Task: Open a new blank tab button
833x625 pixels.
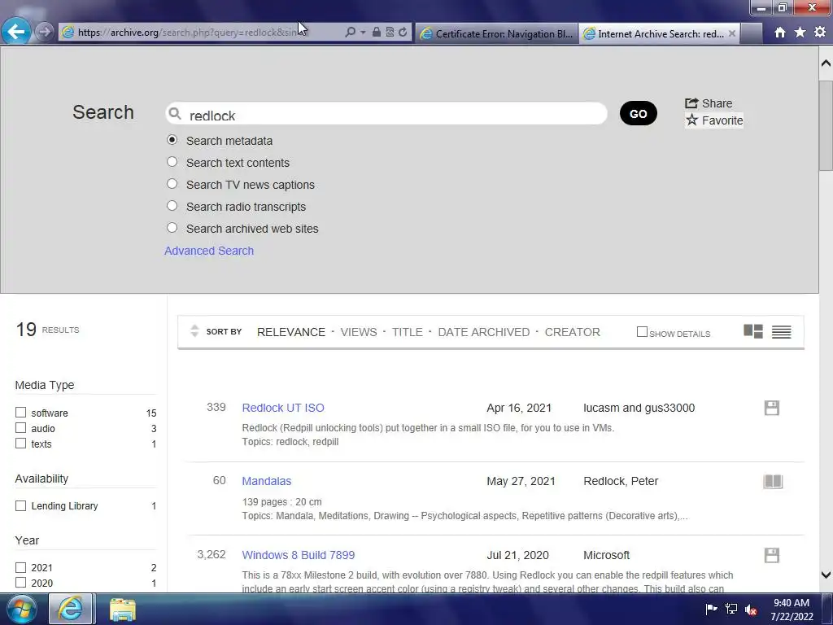Action: pyautogui.click(x=751, y=33)
